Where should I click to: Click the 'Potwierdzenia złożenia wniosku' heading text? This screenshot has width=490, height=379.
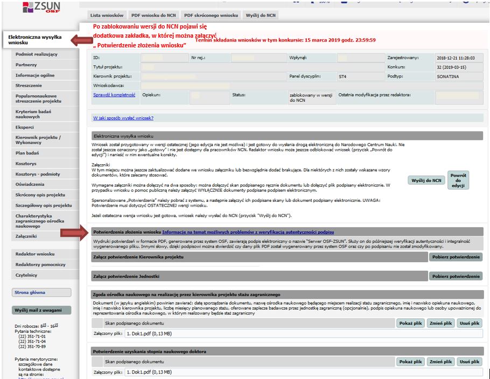[x=127, y=232]
